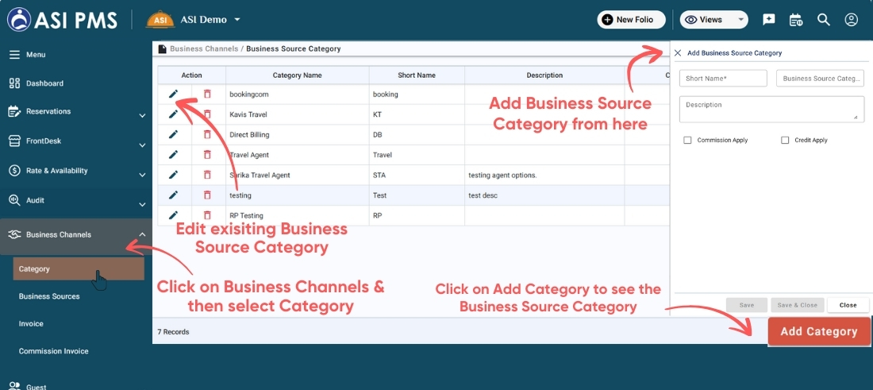Screen dimensions: 873x390
Task: Click the Add Category button
Action: (818, 331)
